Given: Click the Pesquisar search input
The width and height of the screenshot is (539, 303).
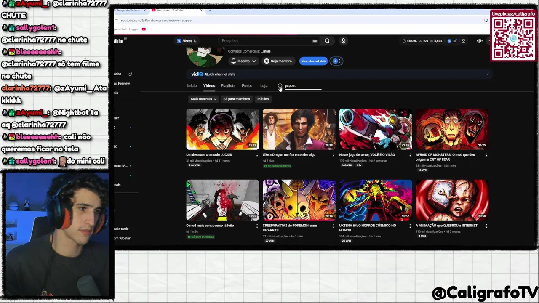Looking at the screenshot, I should (265, 41).
